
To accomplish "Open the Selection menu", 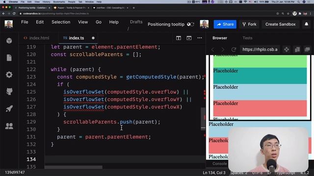I will [x=61, y=22].
